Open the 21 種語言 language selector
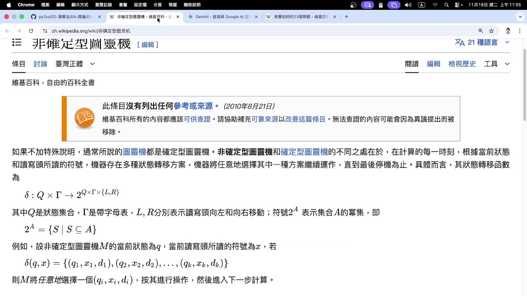Viewport: 527px width, 296px height. (x=482, y=42)
